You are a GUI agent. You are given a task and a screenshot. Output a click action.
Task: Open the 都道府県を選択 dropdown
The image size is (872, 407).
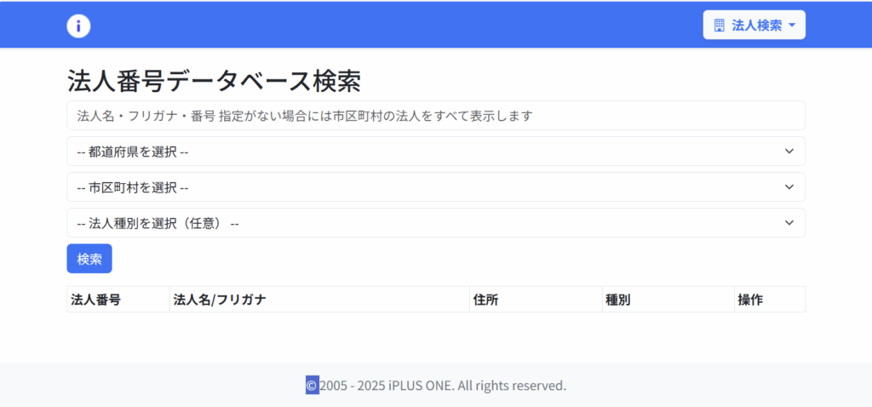pyautogui.click(x=436, y=152)
